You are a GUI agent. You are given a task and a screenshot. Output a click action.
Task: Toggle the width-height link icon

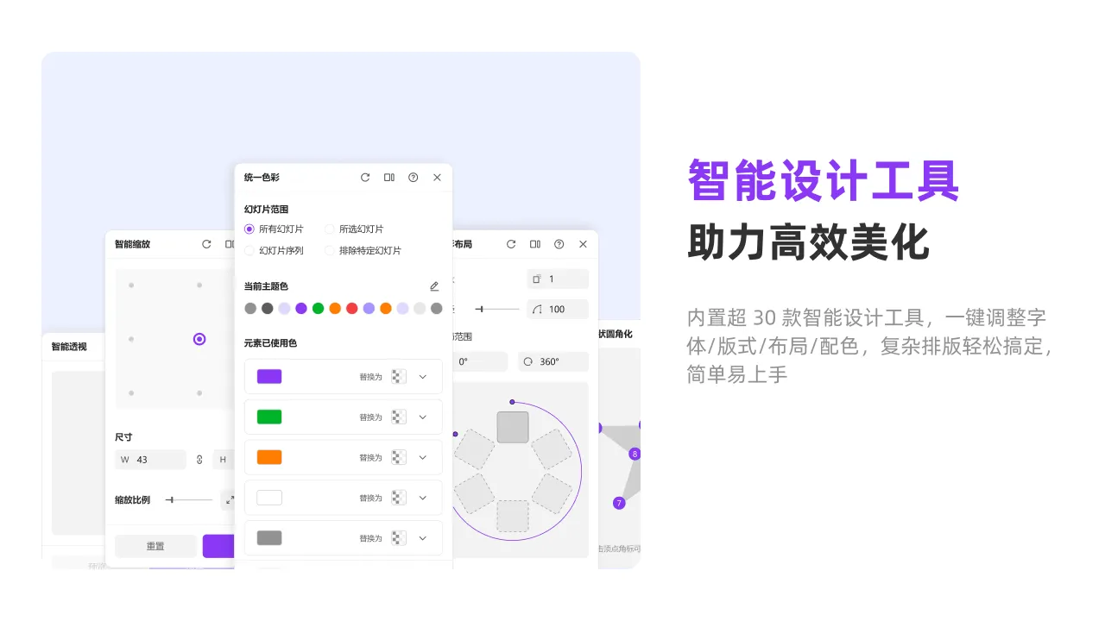tap(199, 460)
